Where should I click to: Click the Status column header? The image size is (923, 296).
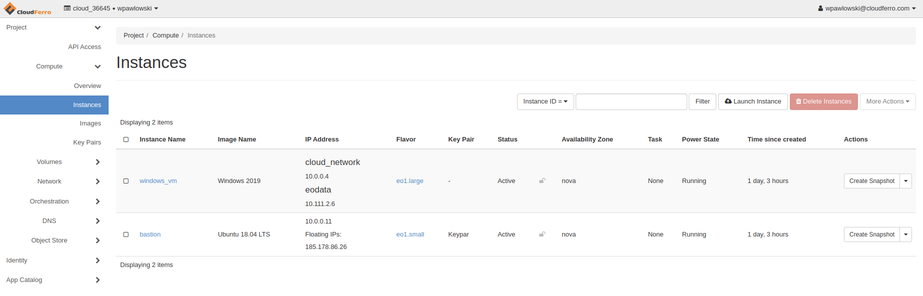pyautogui.click(x=508, y=139)
